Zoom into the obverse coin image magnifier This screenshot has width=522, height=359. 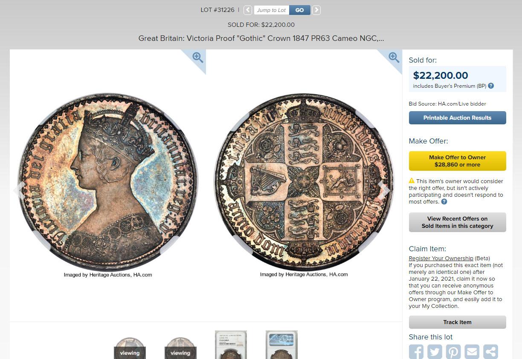197,57
